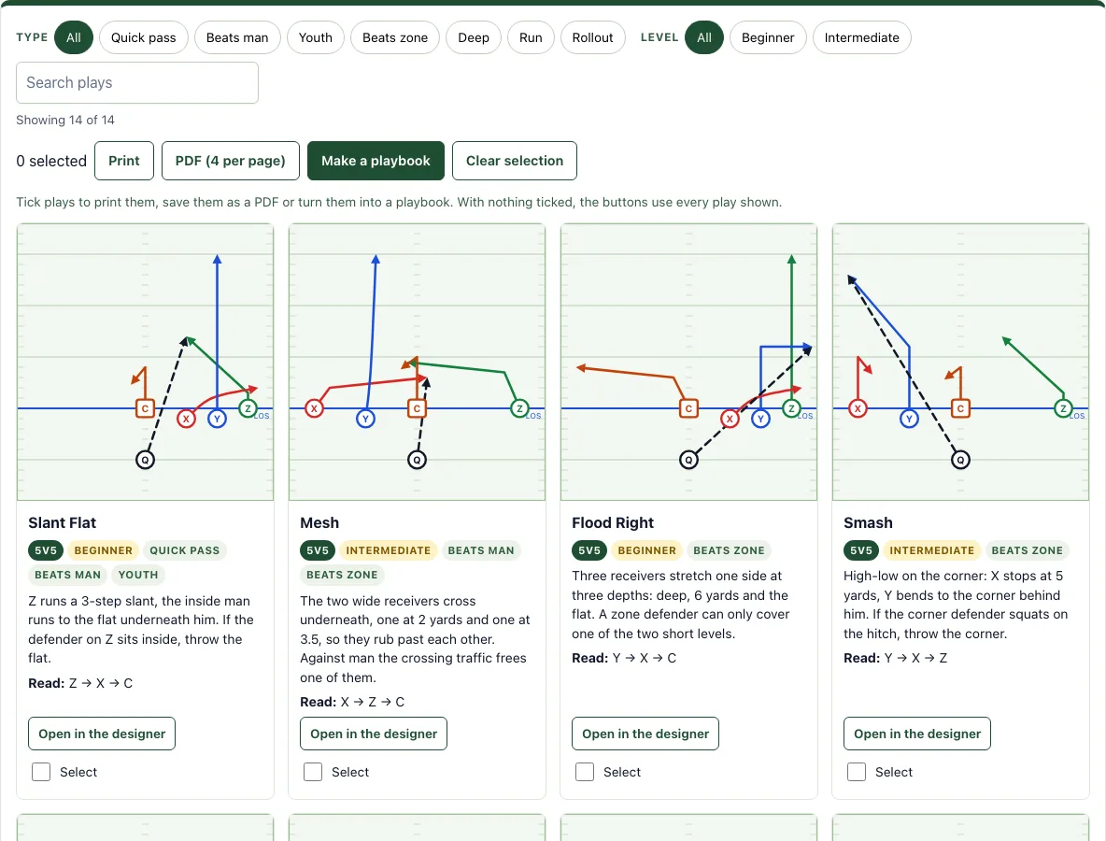Filter plays by Beats man type
The width and height of the screenshot is (1106, 841).
(x=237, y=37)
